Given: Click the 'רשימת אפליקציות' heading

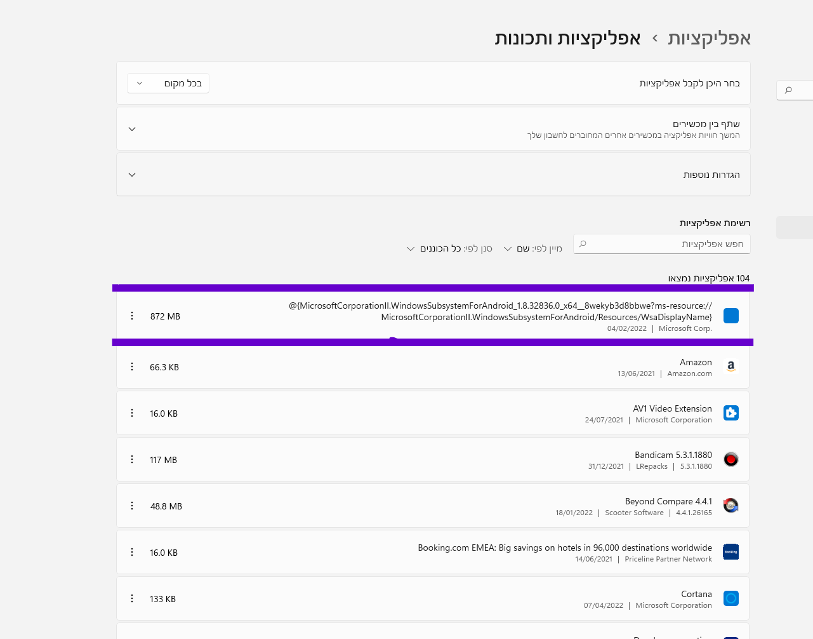Looking at the screenshot, I should point(715,223).
